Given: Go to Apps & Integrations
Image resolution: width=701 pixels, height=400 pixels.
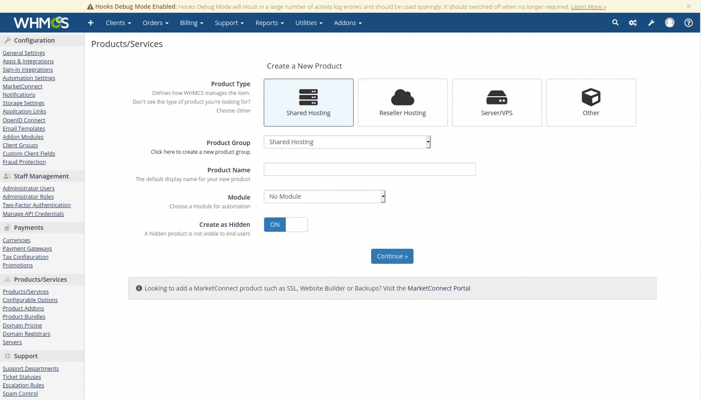Looking at the screenshot, I should click(28, 61).
